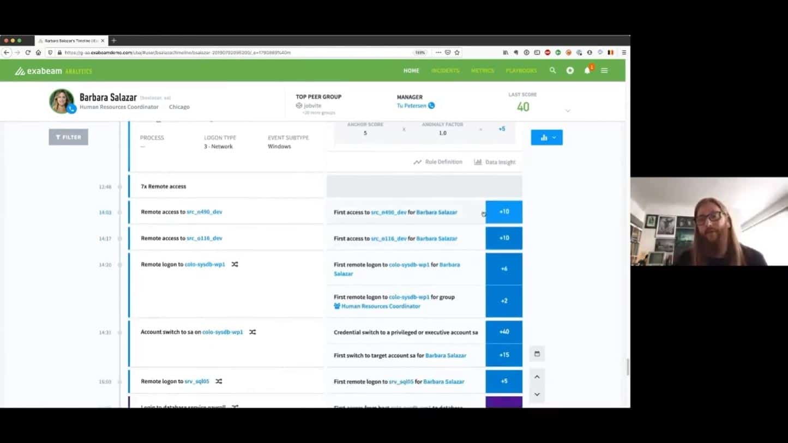Viewport: 788px width, 443px height.
Task: Click the library icon in the browser toolbar
Action: pyautogui.click(x=506, y=52)
